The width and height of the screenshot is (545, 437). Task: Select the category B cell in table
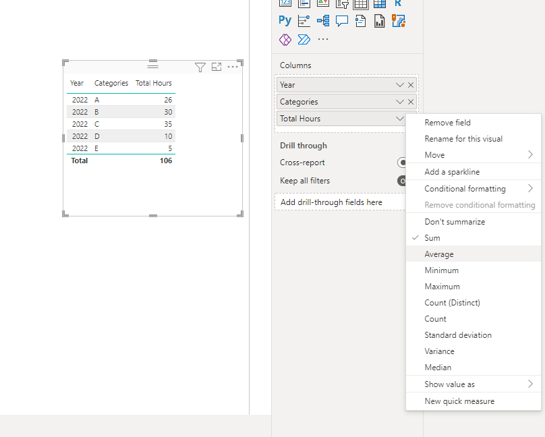click(96, 112)
